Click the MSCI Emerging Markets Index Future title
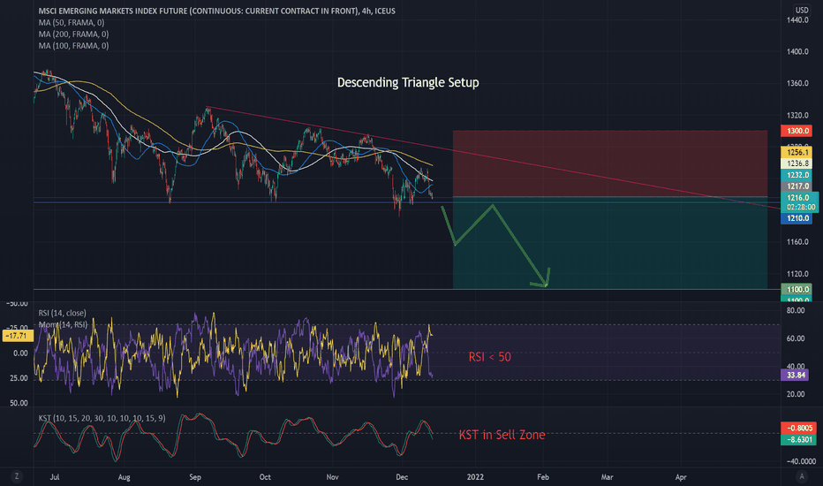The image size is (823, 486). (x=216, y=11)
